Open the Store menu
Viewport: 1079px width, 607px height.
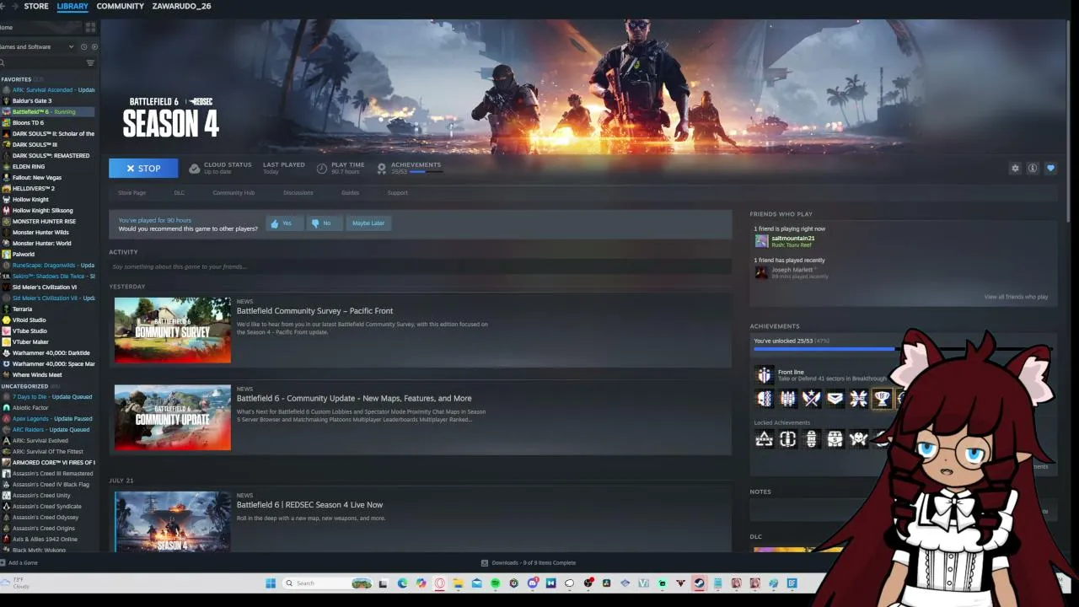point(36,6)
